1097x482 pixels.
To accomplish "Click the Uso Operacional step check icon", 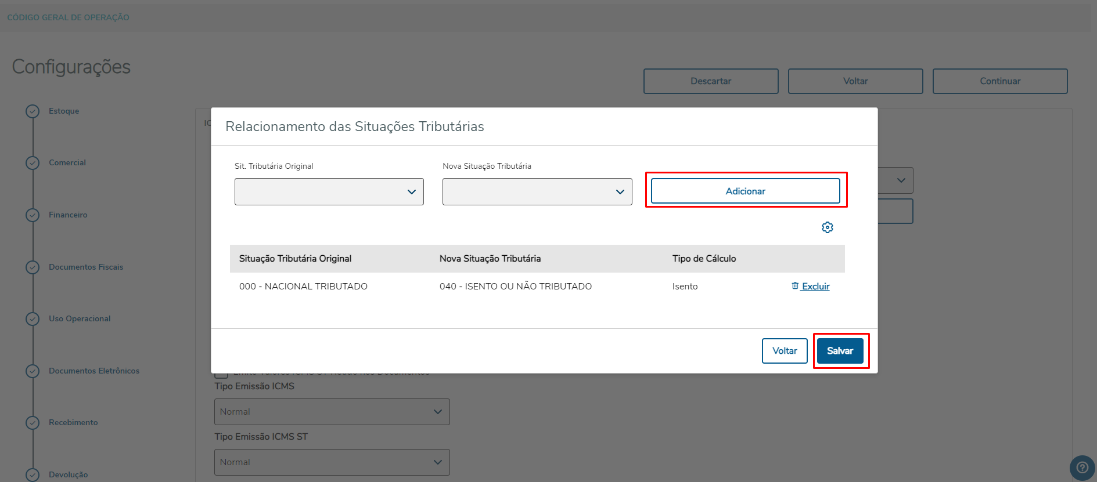I will 33,319.
